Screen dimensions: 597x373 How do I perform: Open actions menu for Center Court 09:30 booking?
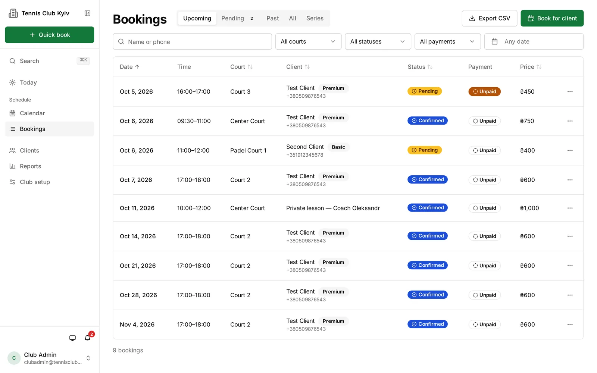[x=570, y=121]
